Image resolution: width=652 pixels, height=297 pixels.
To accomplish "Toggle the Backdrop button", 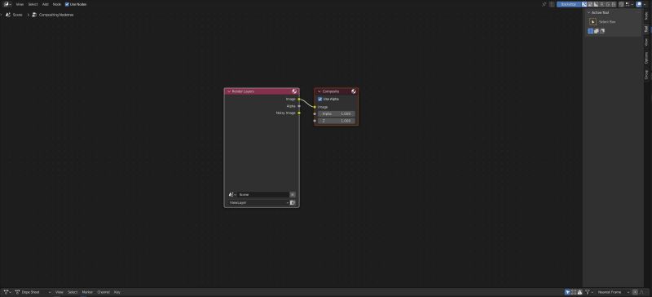I will [x=569, y=4].
